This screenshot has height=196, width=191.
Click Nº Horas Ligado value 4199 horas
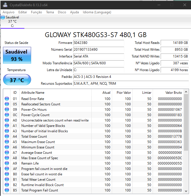(x=175, y=70)
